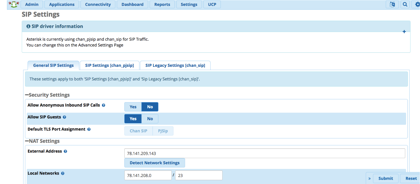Expand SIP driver information using the plus

(404, 31)
